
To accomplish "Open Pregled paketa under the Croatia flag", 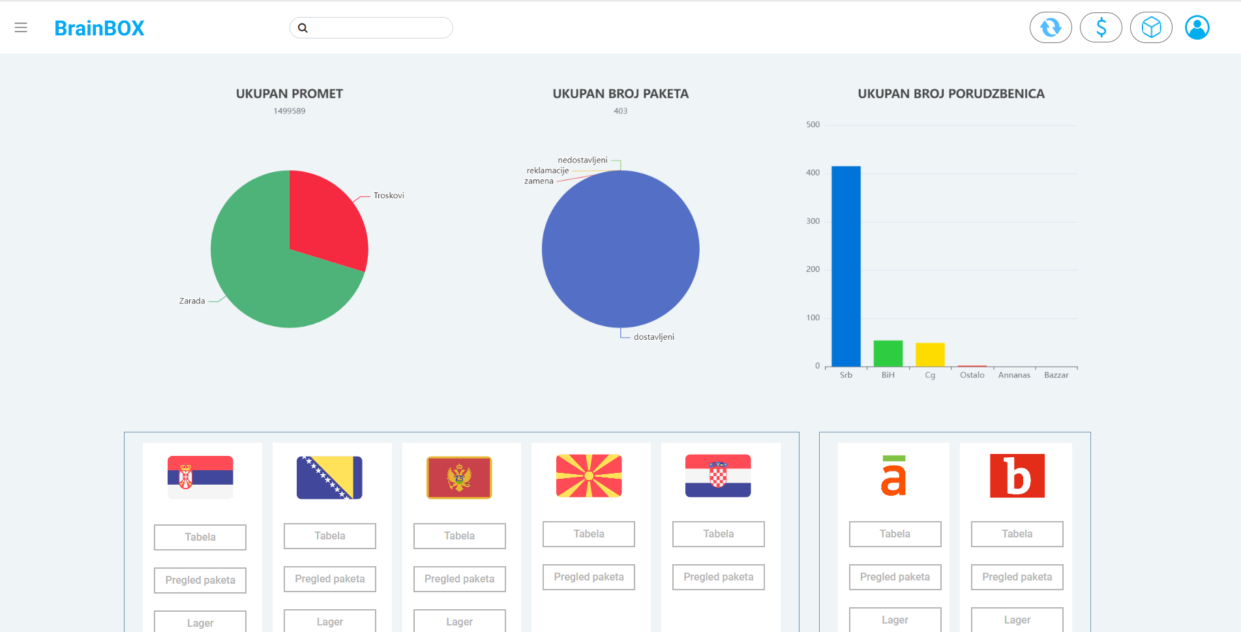I will [x=718, y=577].
